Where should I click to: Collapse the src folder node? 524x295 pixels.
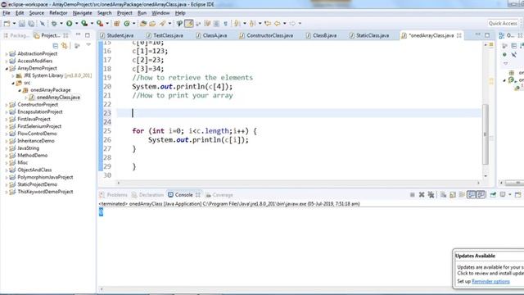pos(13,83)
